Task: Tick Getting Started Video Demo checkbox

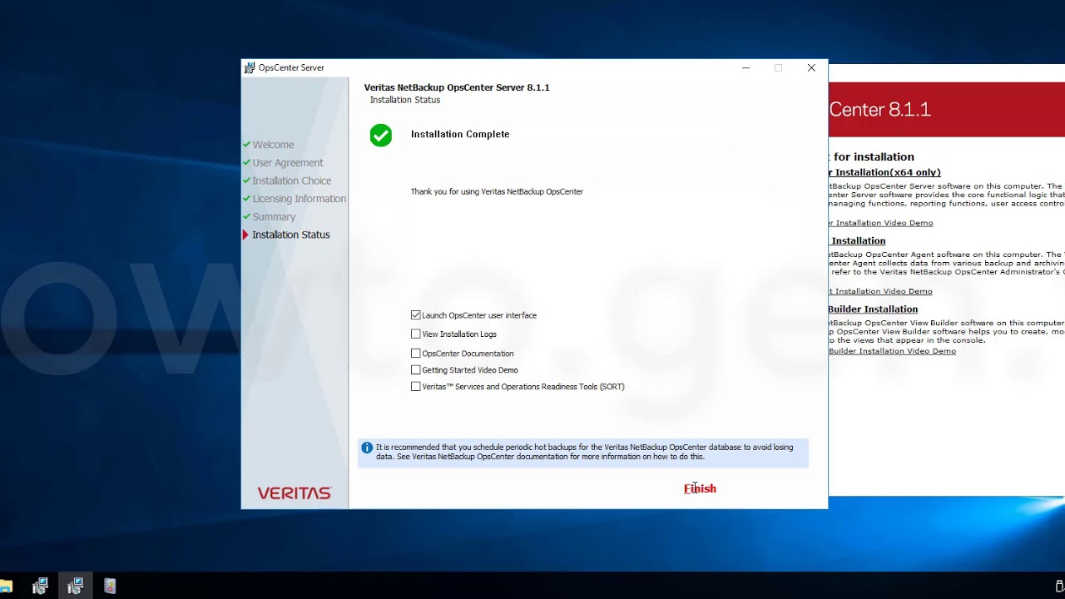Action: click(x=416, y=370)
